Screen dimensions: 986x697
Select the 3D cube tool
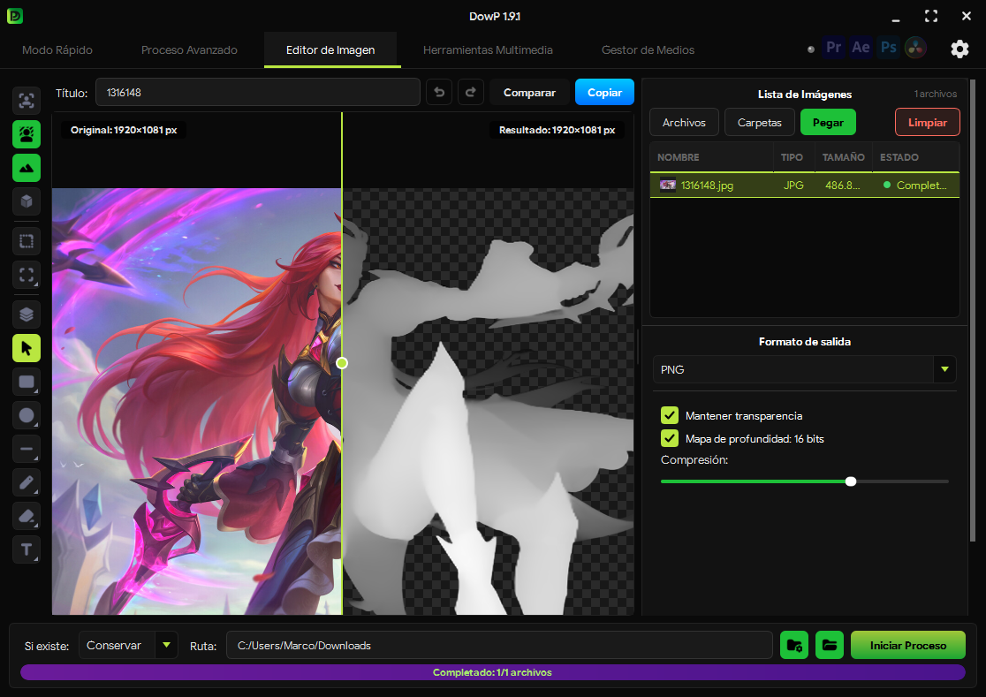click(27, 201)
